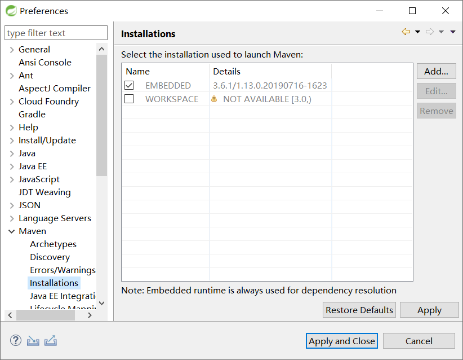Click the forward navigation arrow icon
The image size is (463, 360).
(x=430, y=32)
